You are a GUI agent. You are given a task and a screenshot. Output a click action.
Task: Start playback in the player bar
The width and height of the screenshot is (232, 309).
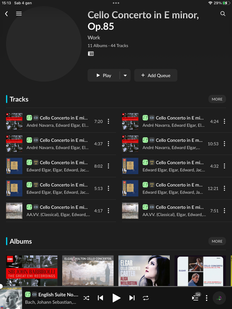tap(116, 298)
